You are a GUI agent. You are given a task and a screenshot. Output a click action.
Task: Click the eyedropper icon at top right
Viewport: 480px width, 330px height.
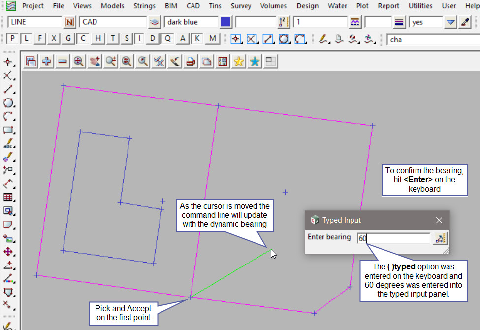coord(465,22)
